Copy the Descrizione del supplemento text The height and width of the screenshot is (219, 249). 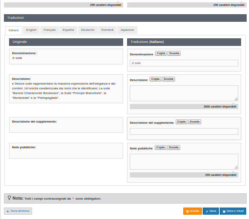(181, 122)
